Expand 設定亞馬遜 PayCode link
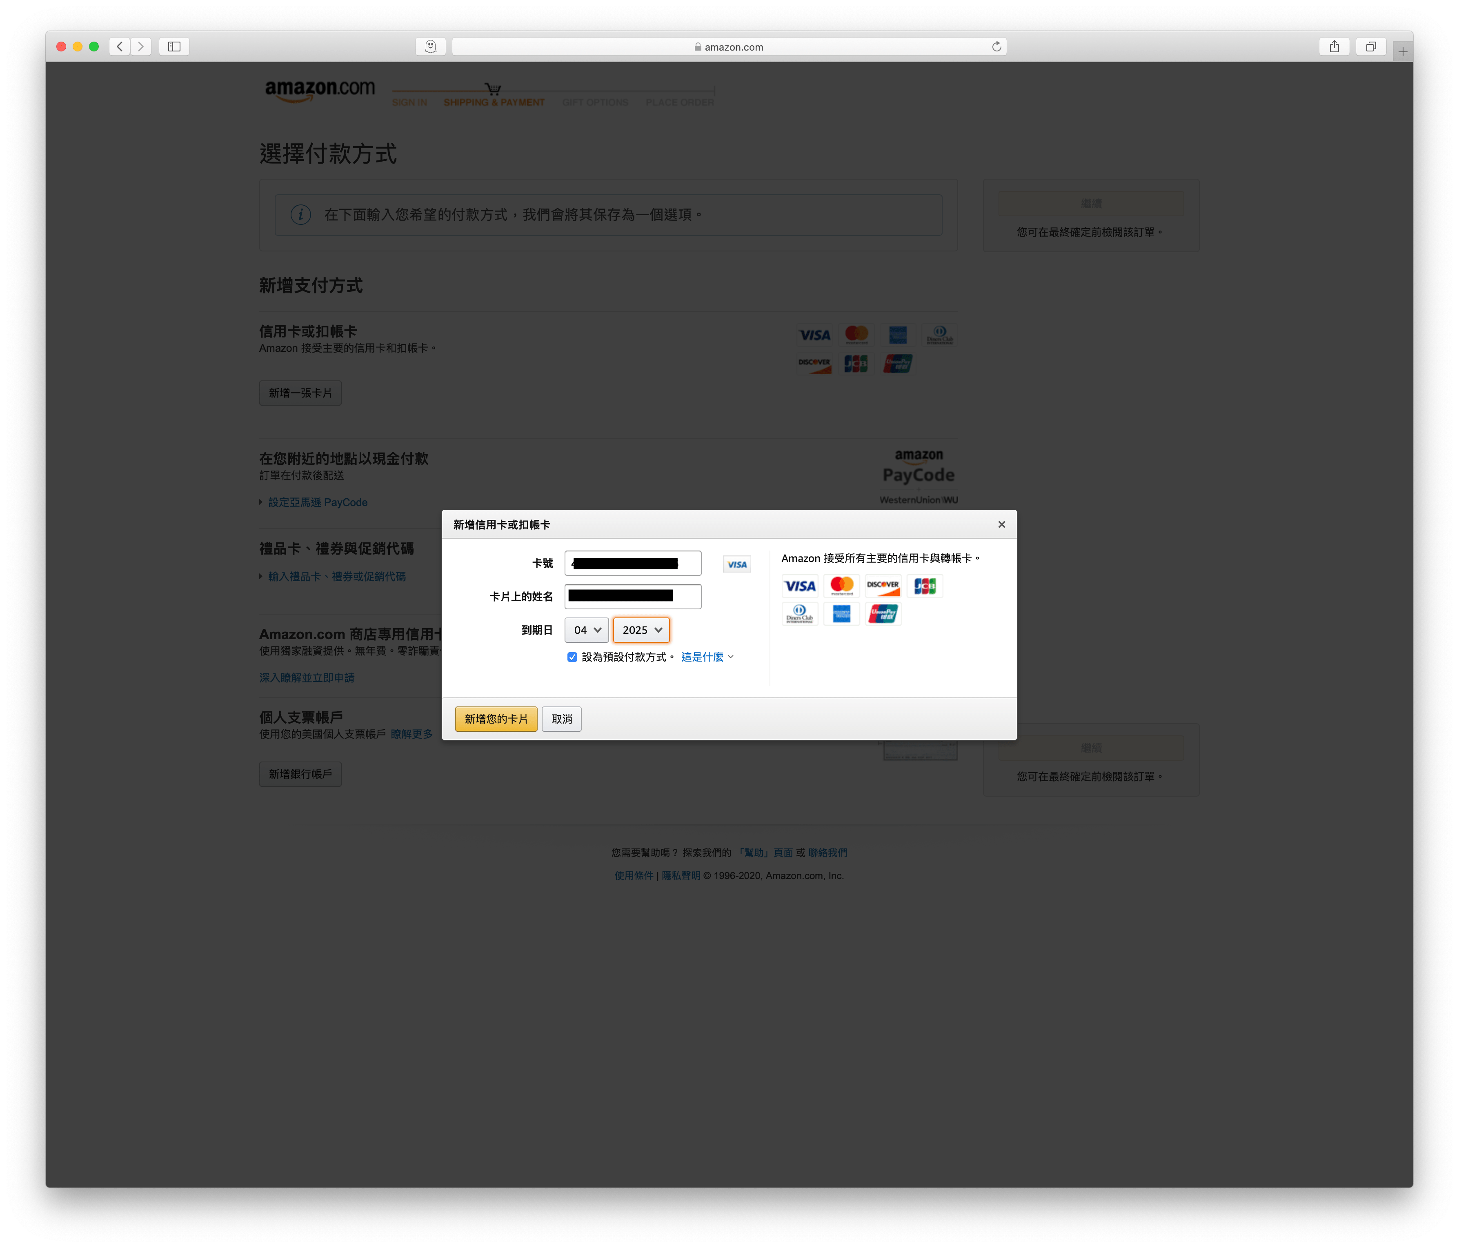The image size is (1459, 1248). coord(317,502)
